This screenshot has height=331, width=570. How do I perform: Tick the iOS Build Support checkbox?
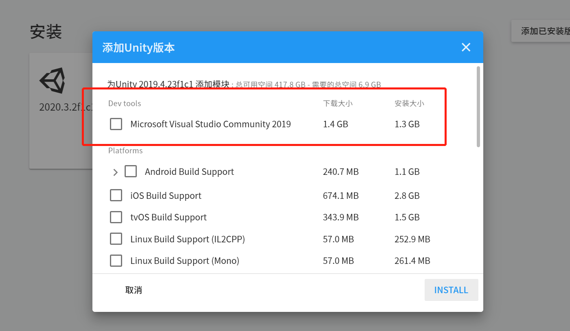click(x=116, y=196)
